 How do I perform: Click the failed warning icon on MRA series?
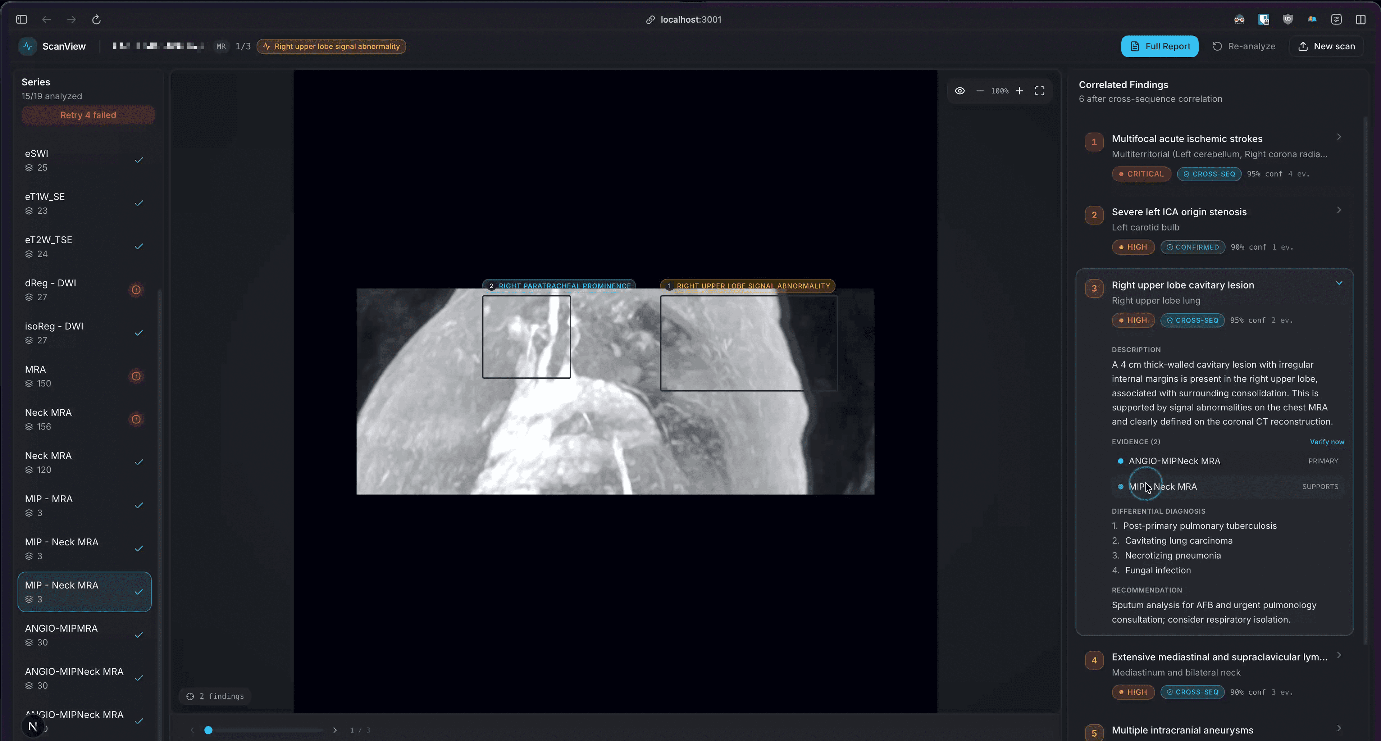tap(136, 376)
